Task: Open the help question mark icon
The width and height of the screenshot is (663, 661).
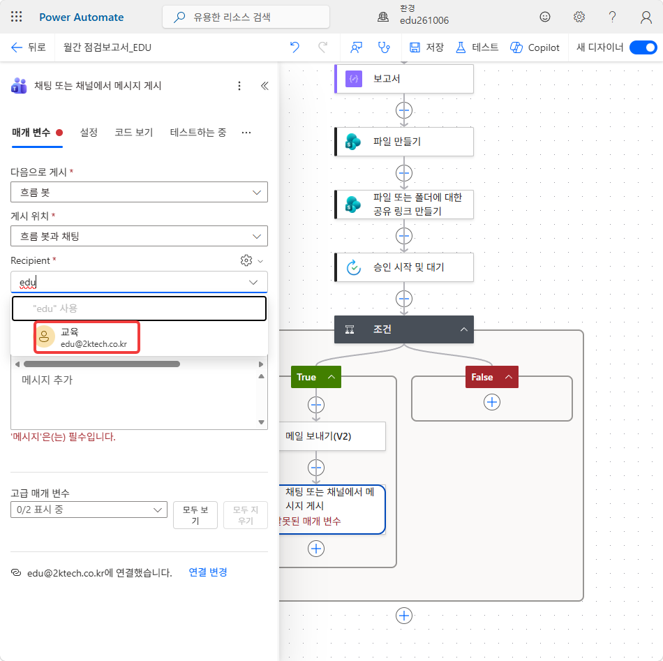Action: pyautogui.click(x=612, y=17)
